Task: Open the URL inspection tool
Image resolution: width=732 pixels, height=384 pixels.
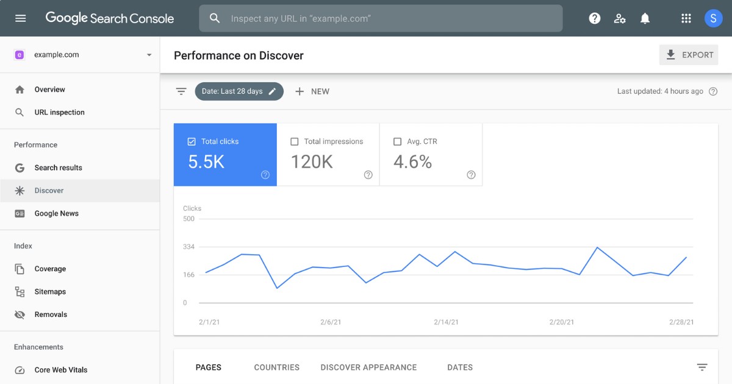Action: point(59,112)
